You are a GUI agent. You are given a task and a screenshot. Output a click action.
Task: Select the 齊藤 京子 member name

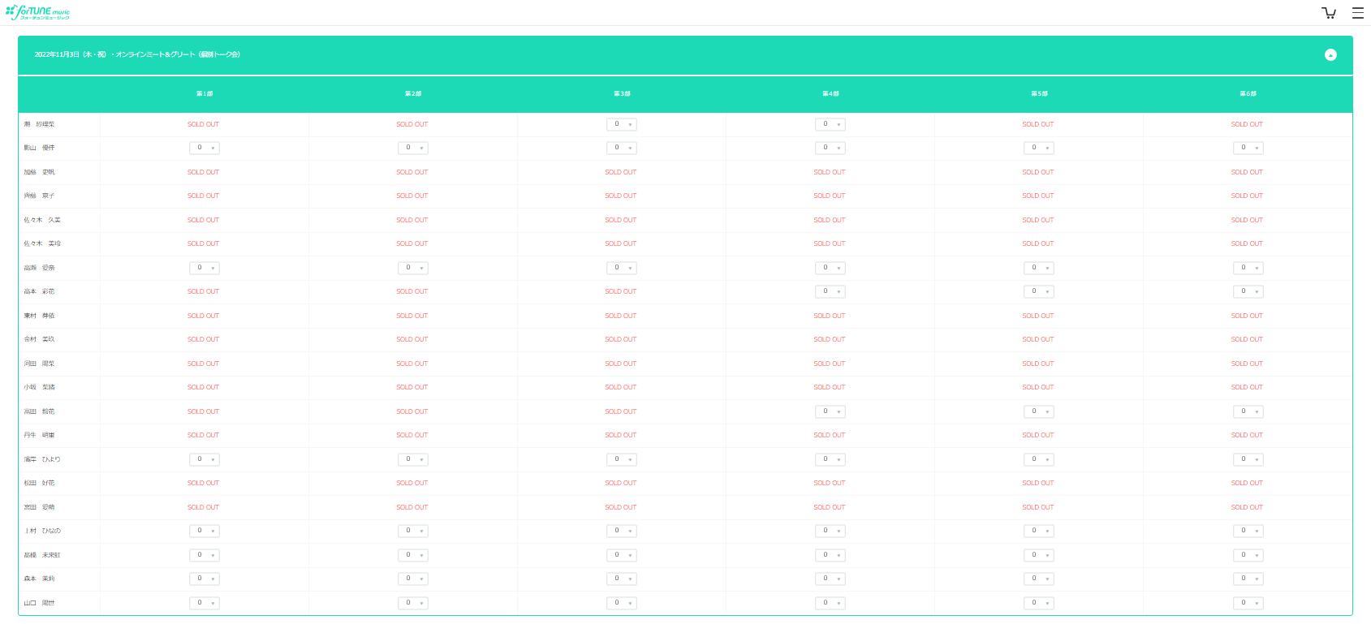point(39,196)
